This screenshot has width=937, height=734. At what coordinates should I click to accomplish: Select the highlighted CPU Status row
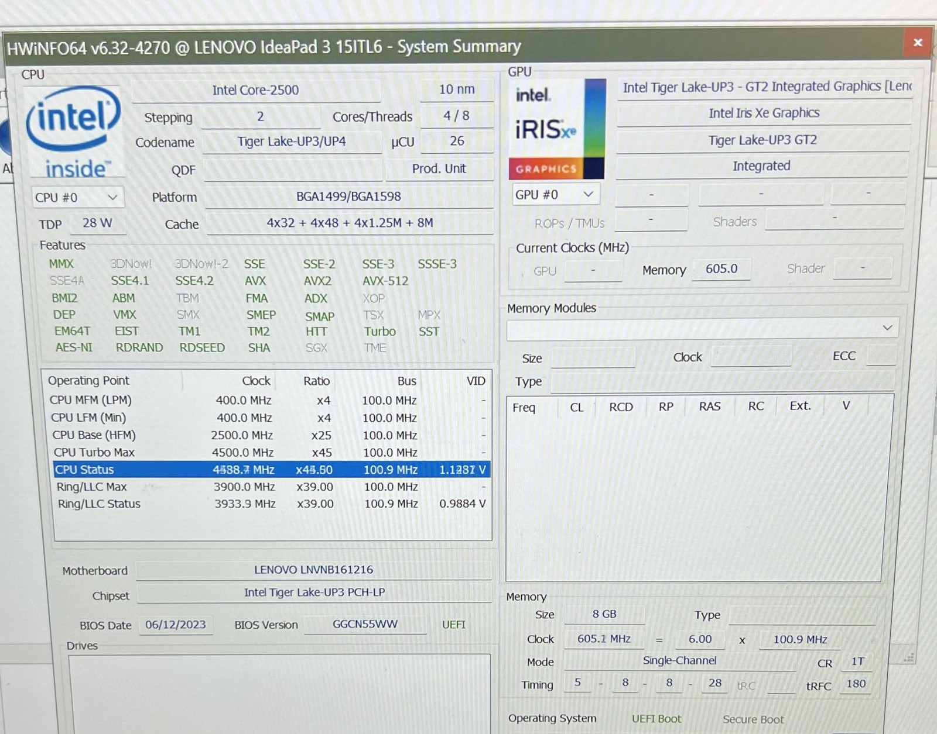click(x=271, y=470)
